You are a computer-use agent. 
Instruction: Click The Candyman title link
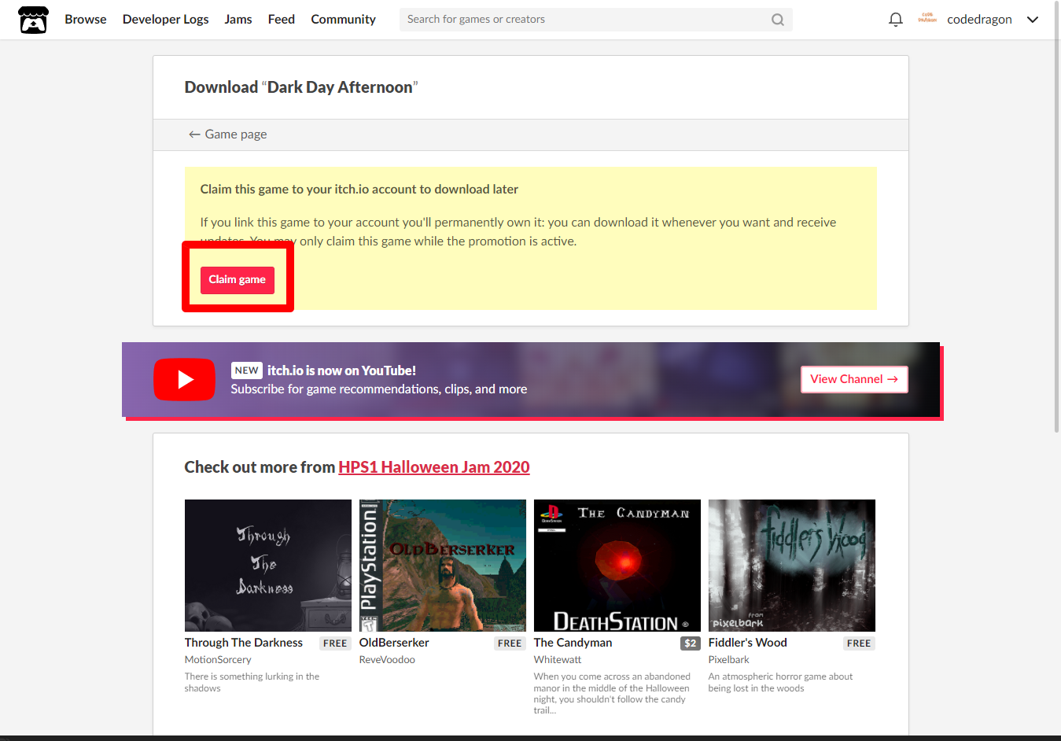point(573,643)
